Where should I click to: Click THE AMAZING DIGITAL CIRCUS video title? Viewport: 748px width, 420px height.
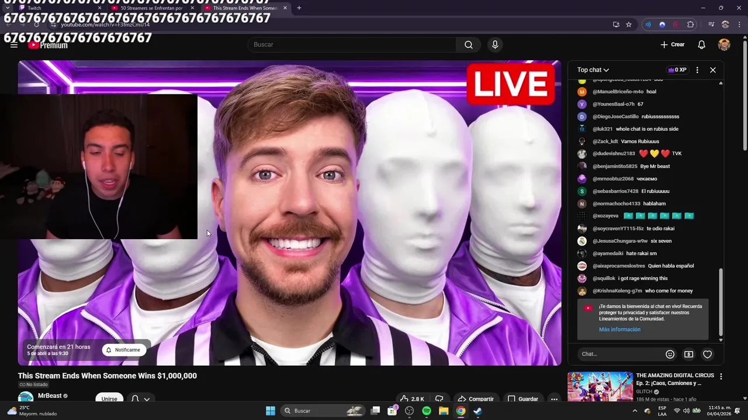pyautogui.click(x=675, y=379)
